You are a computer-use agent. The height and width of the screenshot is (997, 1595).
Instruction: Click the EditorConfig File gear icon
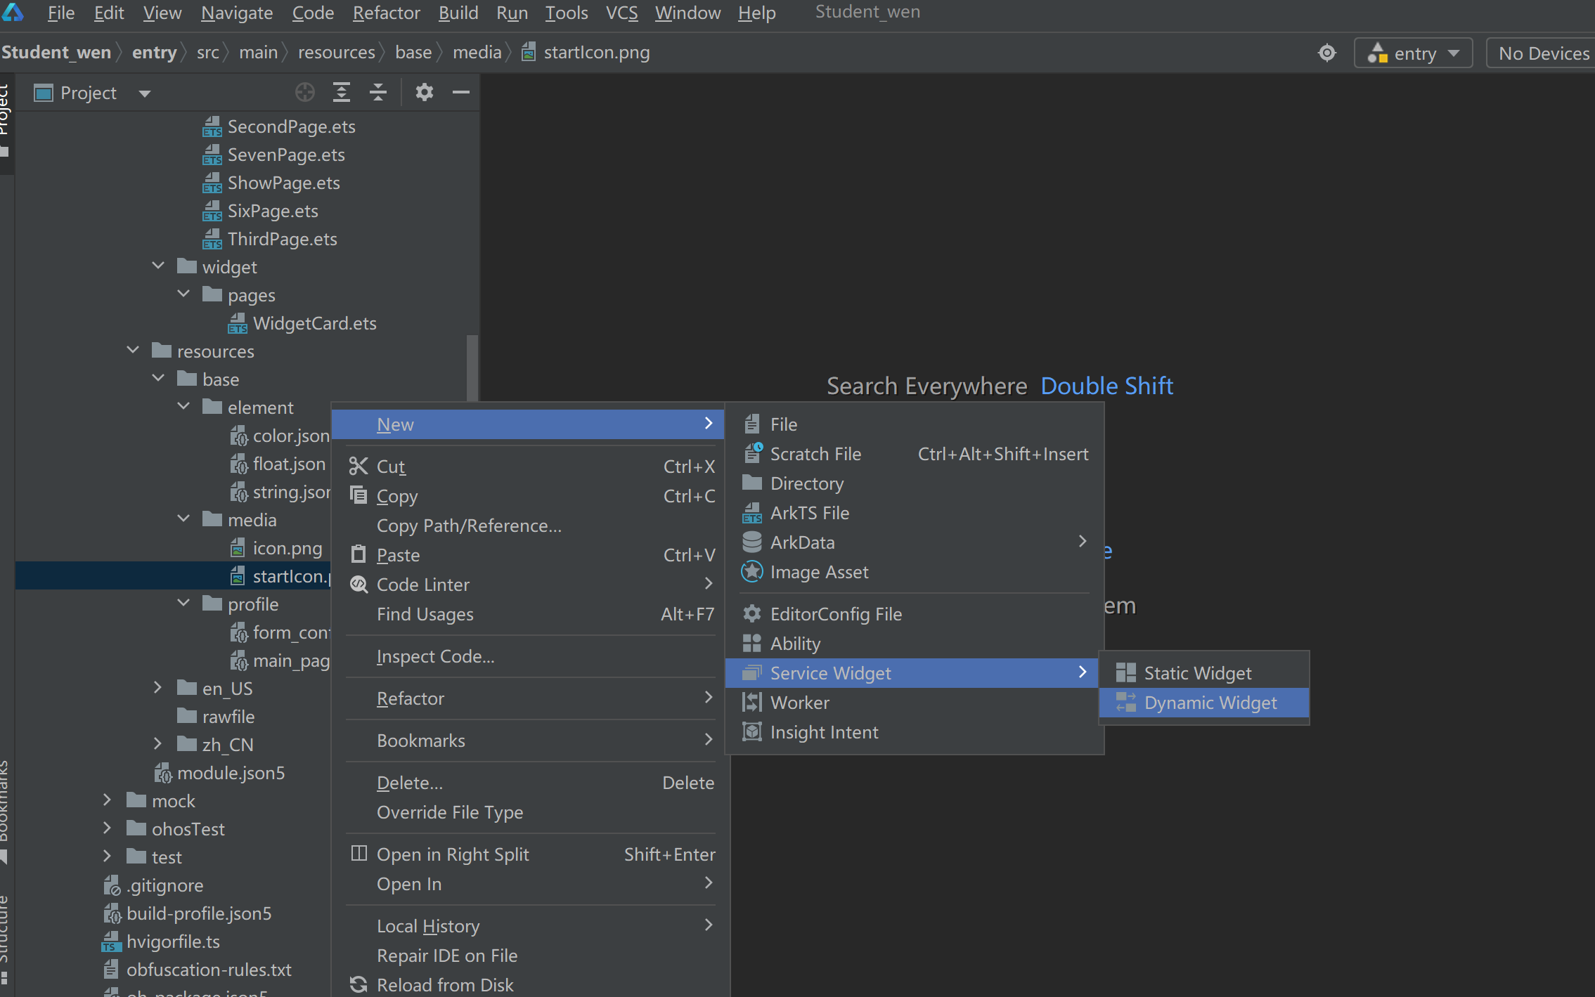751,613
